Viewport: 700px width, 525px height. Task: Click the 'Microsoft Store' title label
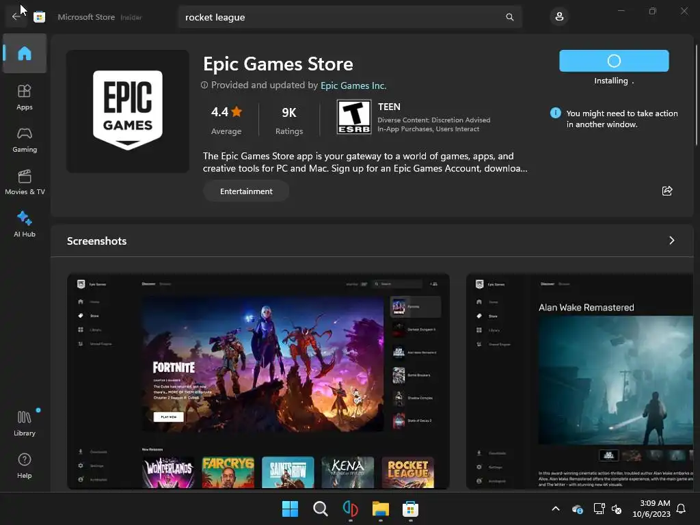pos(86,17)
